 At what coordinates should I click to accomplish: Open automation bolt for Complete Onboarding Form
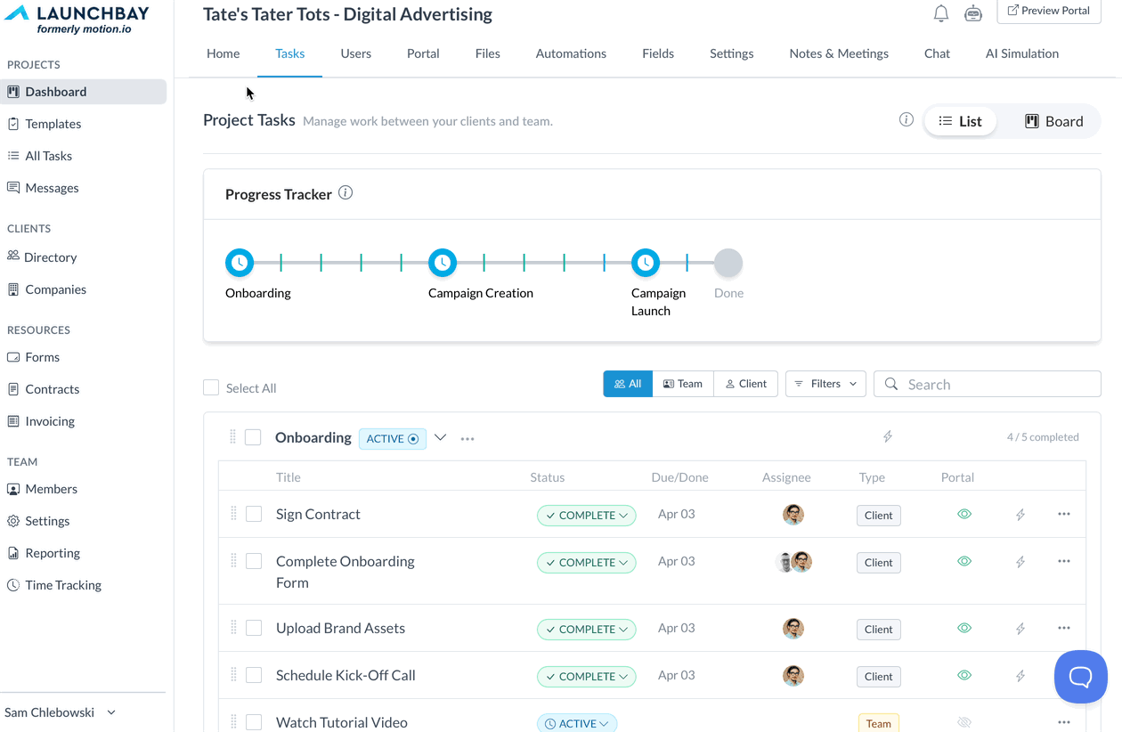1020,562
